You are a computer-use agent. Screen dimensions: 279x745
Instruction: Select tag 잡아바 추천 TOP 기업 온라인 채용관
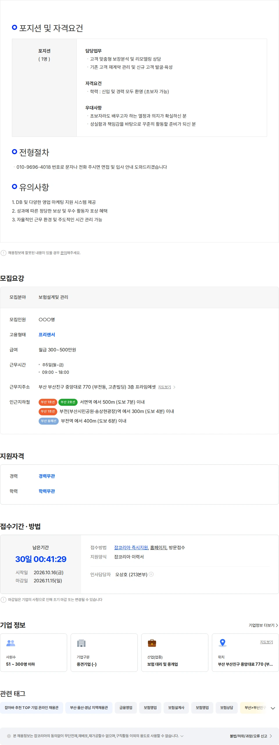pos(32,708)
